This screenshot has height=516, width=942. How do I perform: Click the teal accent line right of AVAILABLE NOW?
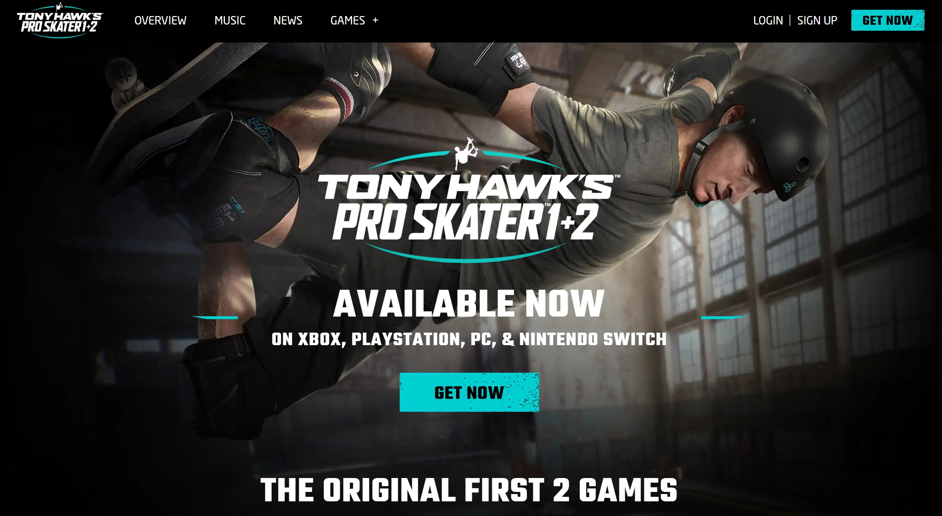click(x=724, y=317)
